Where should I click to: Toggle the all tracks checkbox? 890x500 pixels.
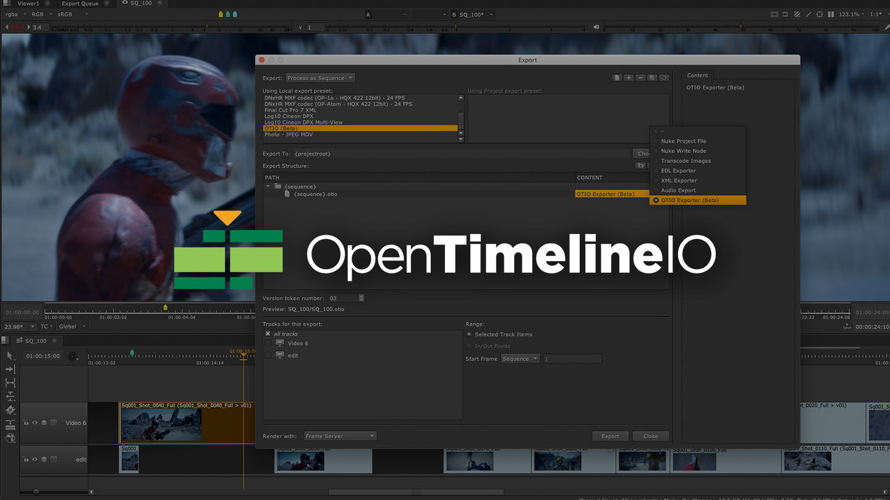click(x=268, y=334)
